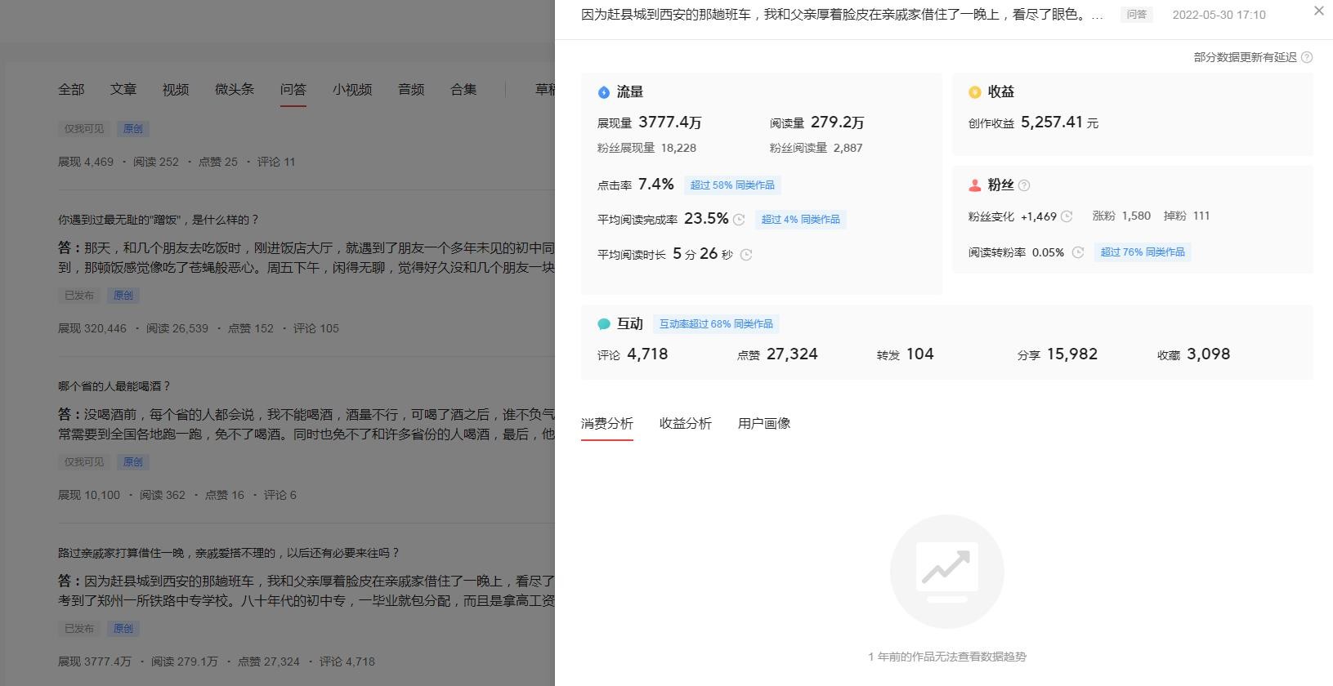This screenshot has height=686, width=1333.
Task: Switch to the 收益分析 tab
Action: coord(685,423)
